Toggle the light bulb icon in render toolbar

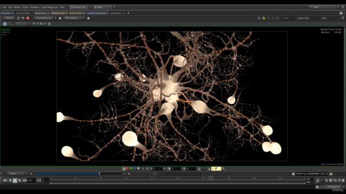(268, 18)
